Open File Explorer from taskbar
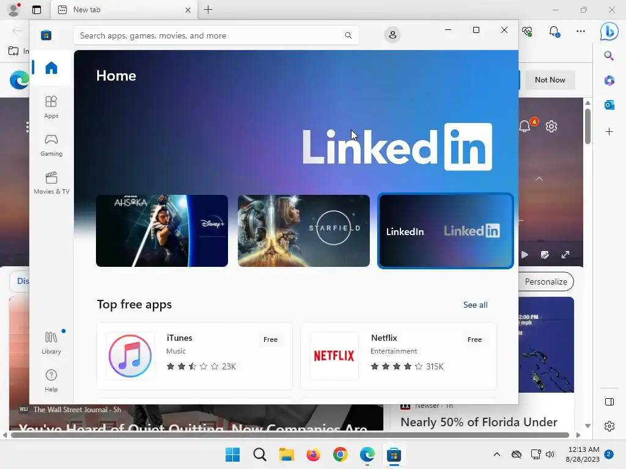The image size is (626, 469). pyautogui.click(x=286, y=454)
